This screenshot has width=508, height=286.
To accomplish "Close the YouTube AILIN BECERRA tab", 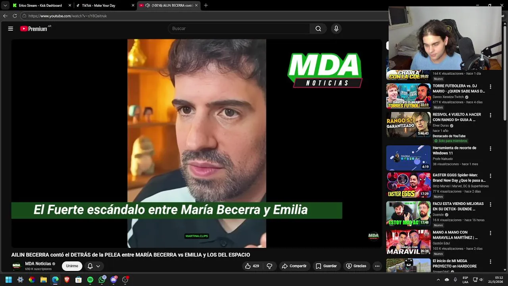I will tap(196, 6).
